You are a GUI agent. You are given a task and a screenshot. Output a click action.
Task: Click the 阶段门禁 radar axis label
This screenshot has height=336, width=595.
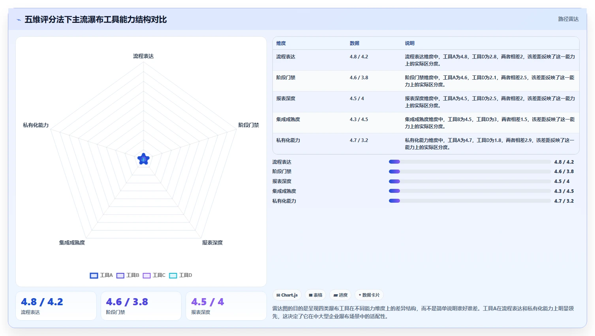249,125
